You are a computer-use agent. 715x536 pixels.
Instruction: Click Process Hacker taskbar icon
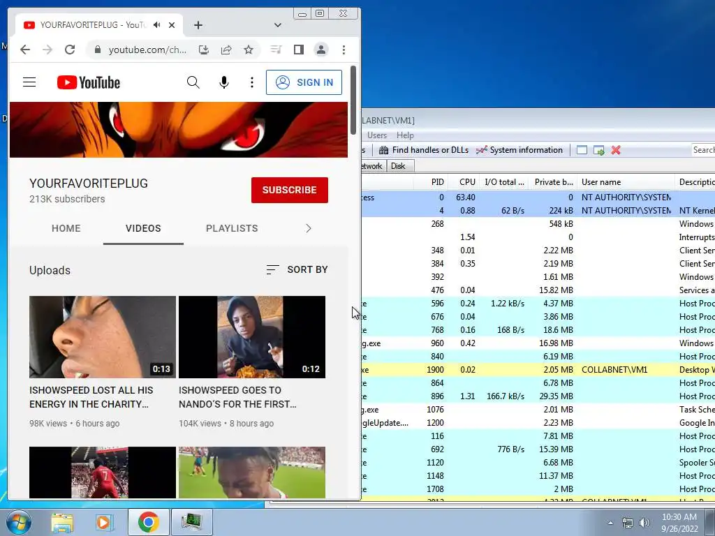click(191, 522)
